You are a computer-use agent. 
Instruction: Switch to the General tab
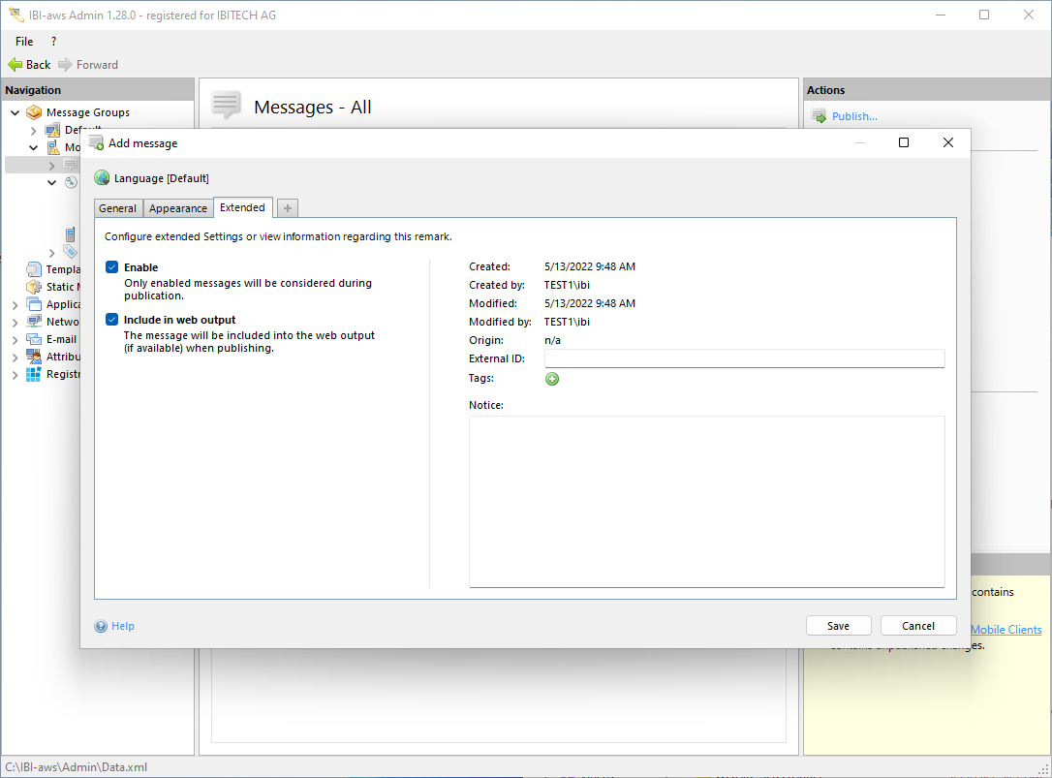pyautogui.click(x=117, y=208)
